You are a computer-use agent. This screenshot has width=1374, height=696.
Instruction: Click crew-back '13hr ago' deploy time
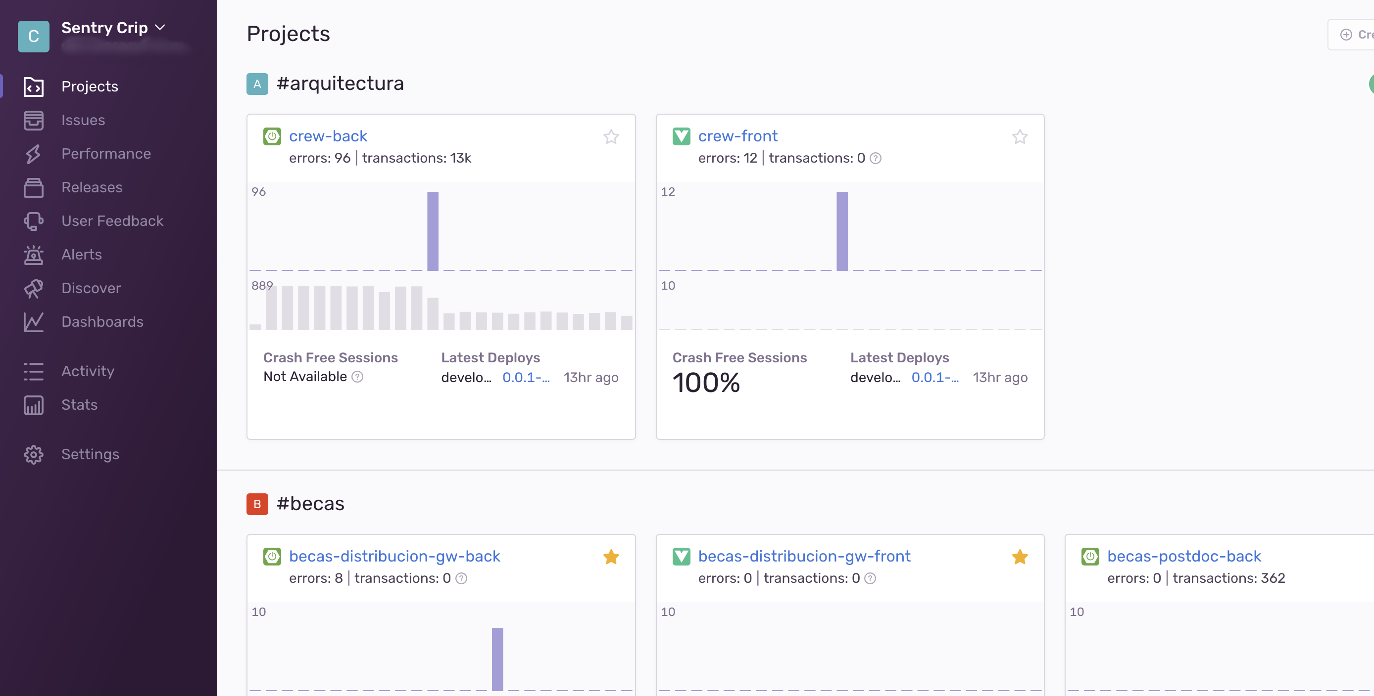[591, 377]
